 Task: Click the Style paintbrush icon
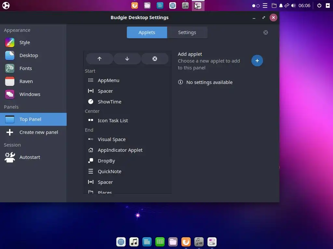[x=10, y=42]
